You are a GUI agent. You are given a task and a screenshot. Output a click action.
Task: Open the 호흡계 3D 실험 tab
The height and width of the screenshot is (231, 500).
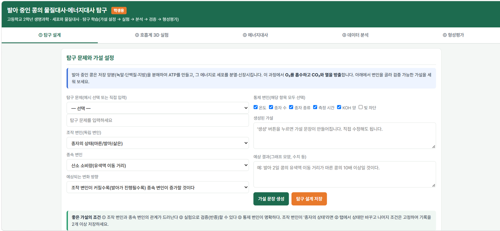point(152,35)
